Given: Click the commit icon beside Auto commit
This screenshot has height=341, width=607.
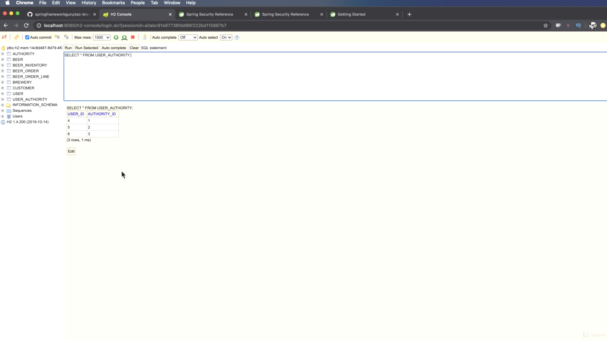Looking at the screenshot, I should 57,37.
